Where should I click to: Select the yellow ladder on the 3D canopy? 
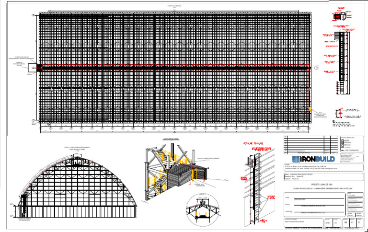pyautogui.click(x=195, y=174)
